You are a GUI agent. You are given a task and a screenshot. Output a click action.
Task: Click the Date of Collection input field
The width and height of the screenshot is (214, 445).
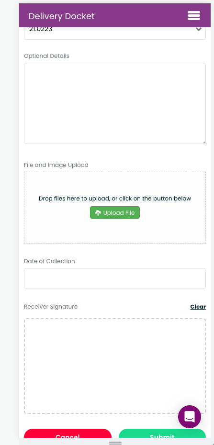coord(115,278)
